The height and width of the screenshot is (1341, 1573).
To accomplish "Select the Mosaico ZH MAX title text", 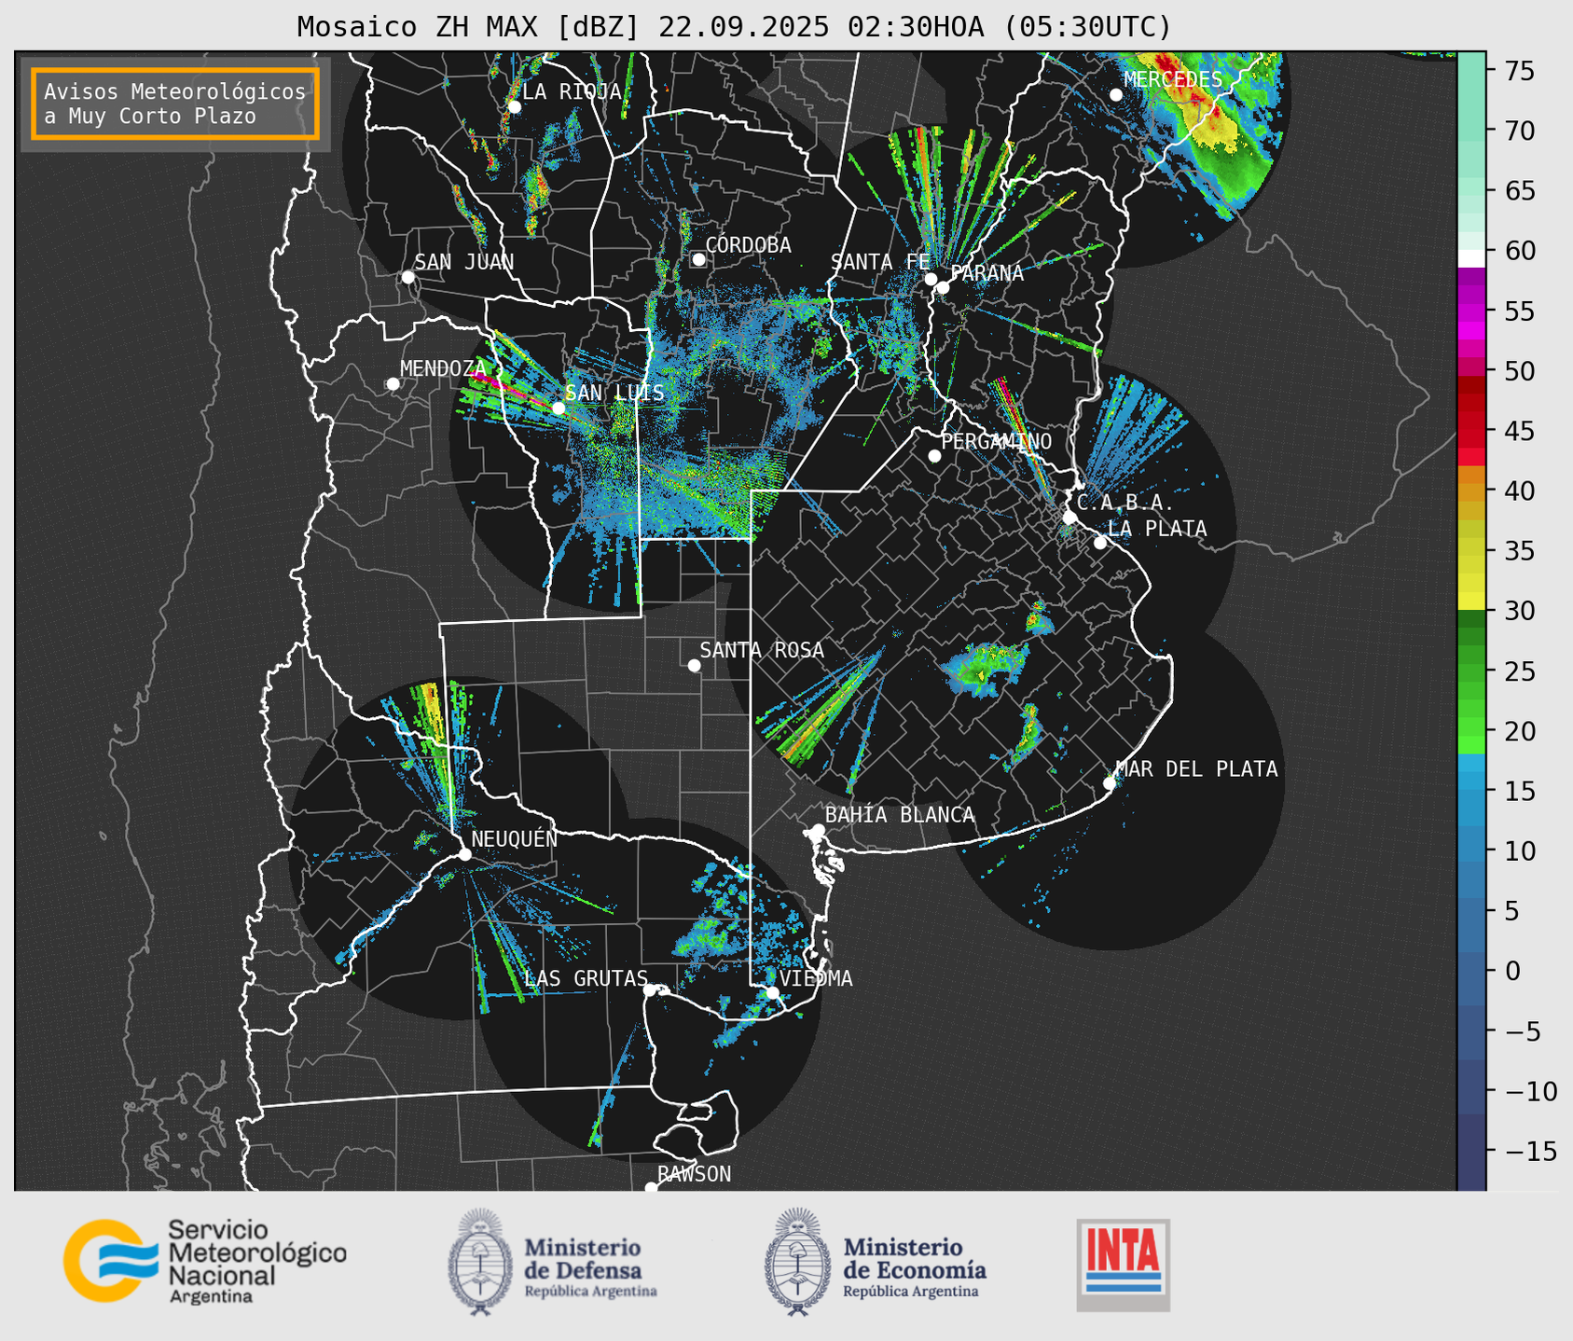I will tap(734, 27).
